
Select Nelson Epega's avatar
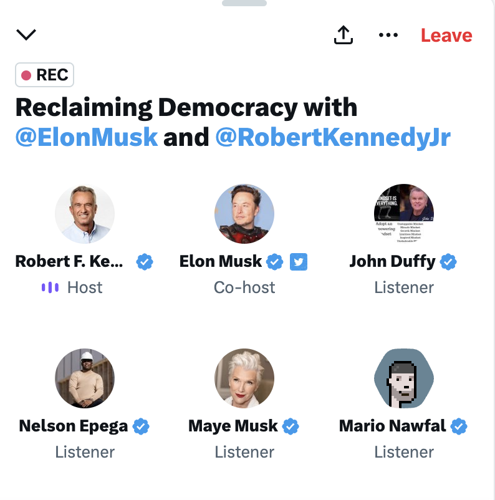85,378
